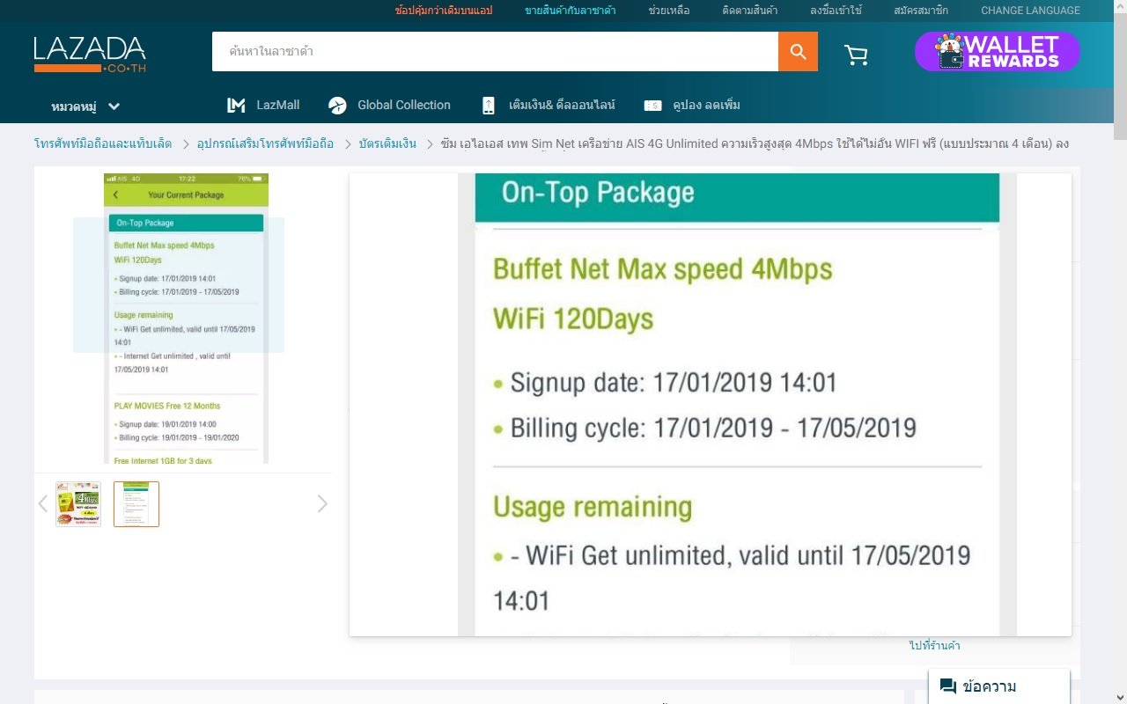1127x704 pixels.
Task: Open the Wallet Rewards banner
Action: [997, 52]
